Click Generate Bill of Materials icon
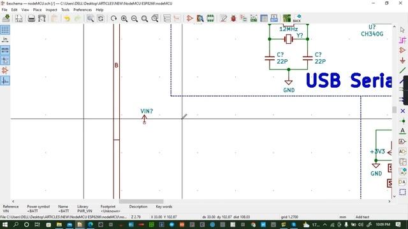Viewport: 408px width, 229px height. click(273, 18)
